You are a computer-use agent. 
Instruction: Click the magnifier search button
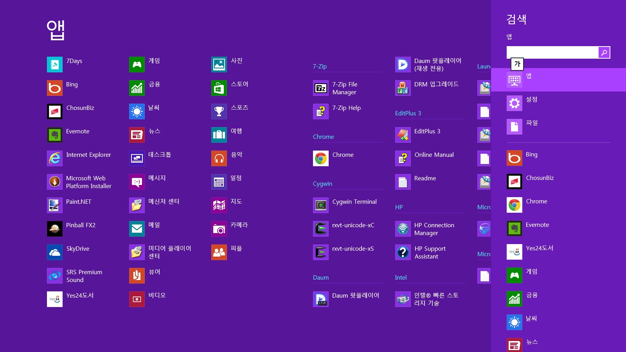[604, 52]
